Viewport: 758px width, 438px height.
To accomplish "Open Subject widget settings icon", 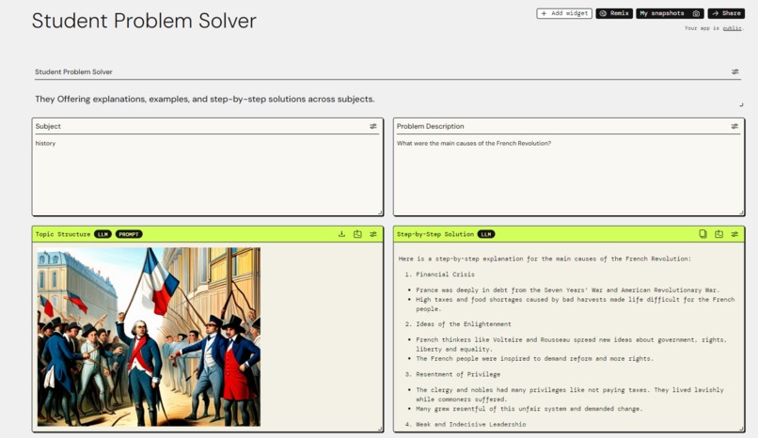I will [373, 126].
